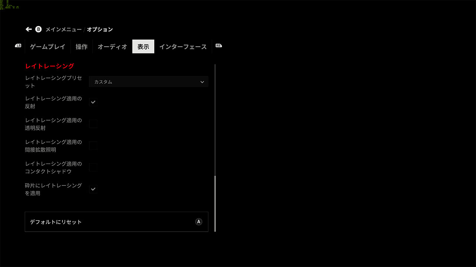Click the レイトレーシング適用の反射 label
This screenshot has width=476, height=267.
54,102
